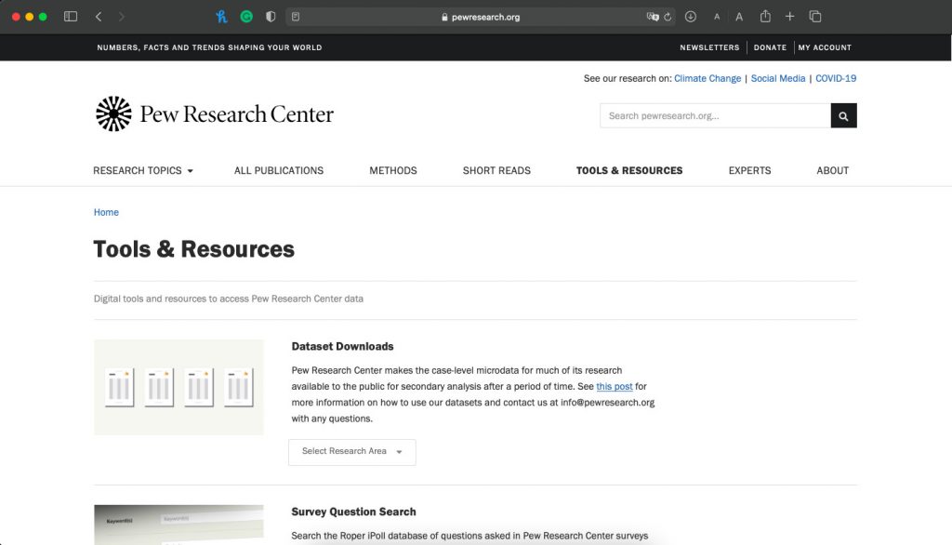Screen dimensions: 952x545
Task: Click the Tools & Resources page title
Action: coord(193,249)
